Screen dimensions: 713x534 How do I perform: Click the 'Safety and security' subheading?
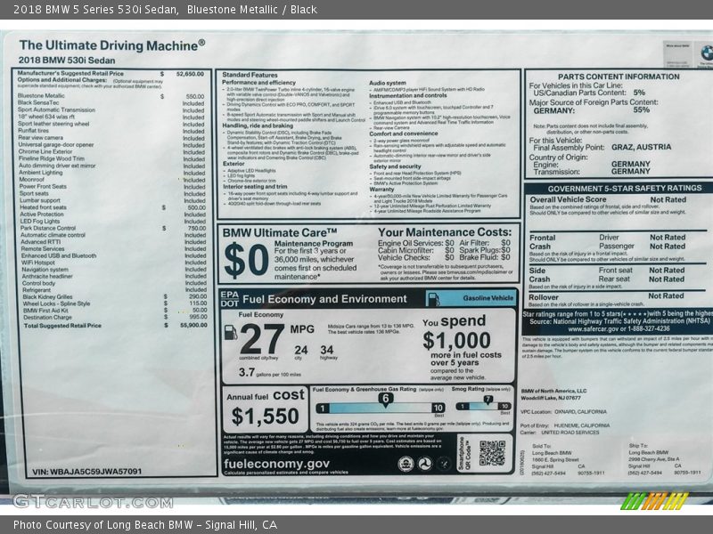[x=395, y=166]
